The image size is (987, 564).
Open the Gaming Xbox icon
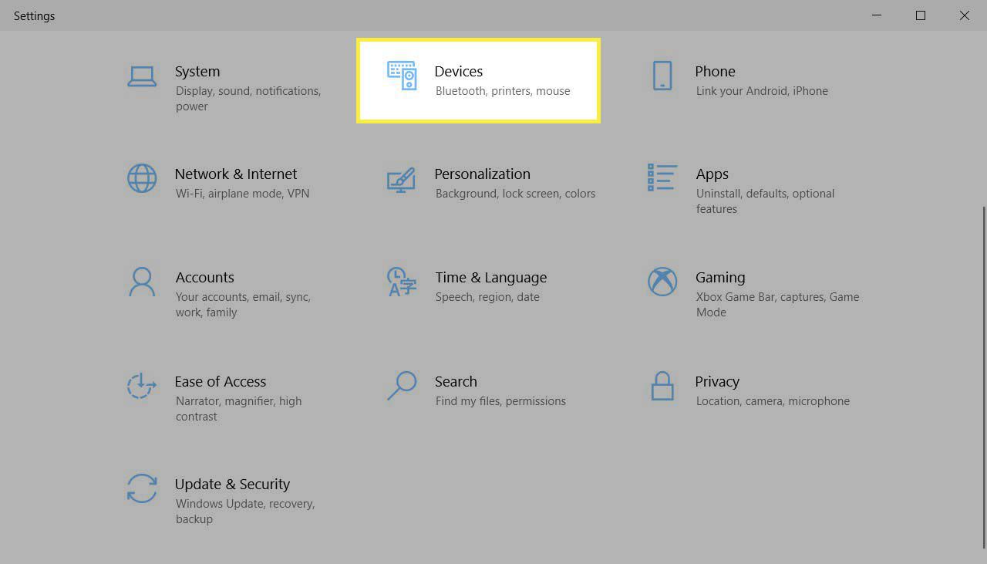(x=662, y=282)
